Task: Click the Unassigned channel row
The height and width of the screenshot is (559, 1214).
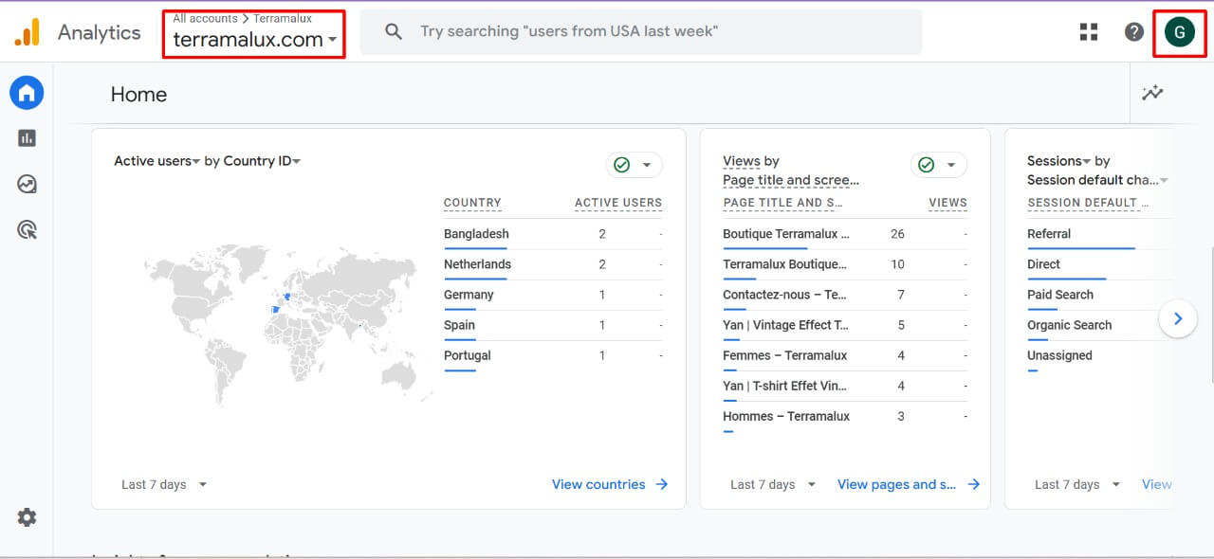Action: tap(1100, 355)
